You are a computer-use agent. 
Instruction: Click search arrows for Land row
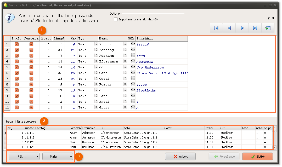pos(133,95)
